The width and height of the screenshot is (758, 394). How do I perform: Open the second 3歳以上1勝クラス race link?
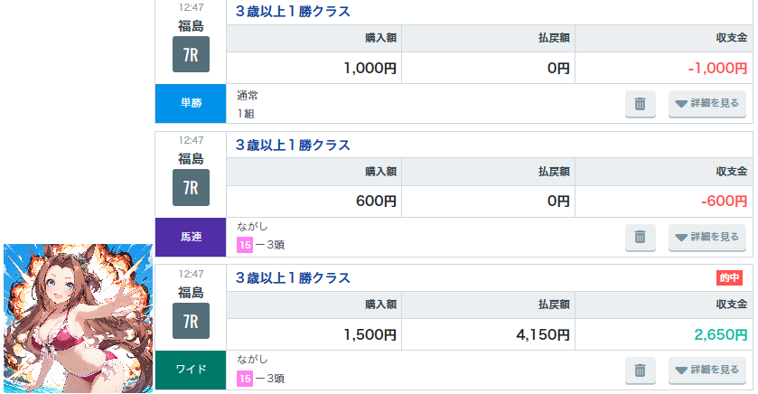[293, 145]
